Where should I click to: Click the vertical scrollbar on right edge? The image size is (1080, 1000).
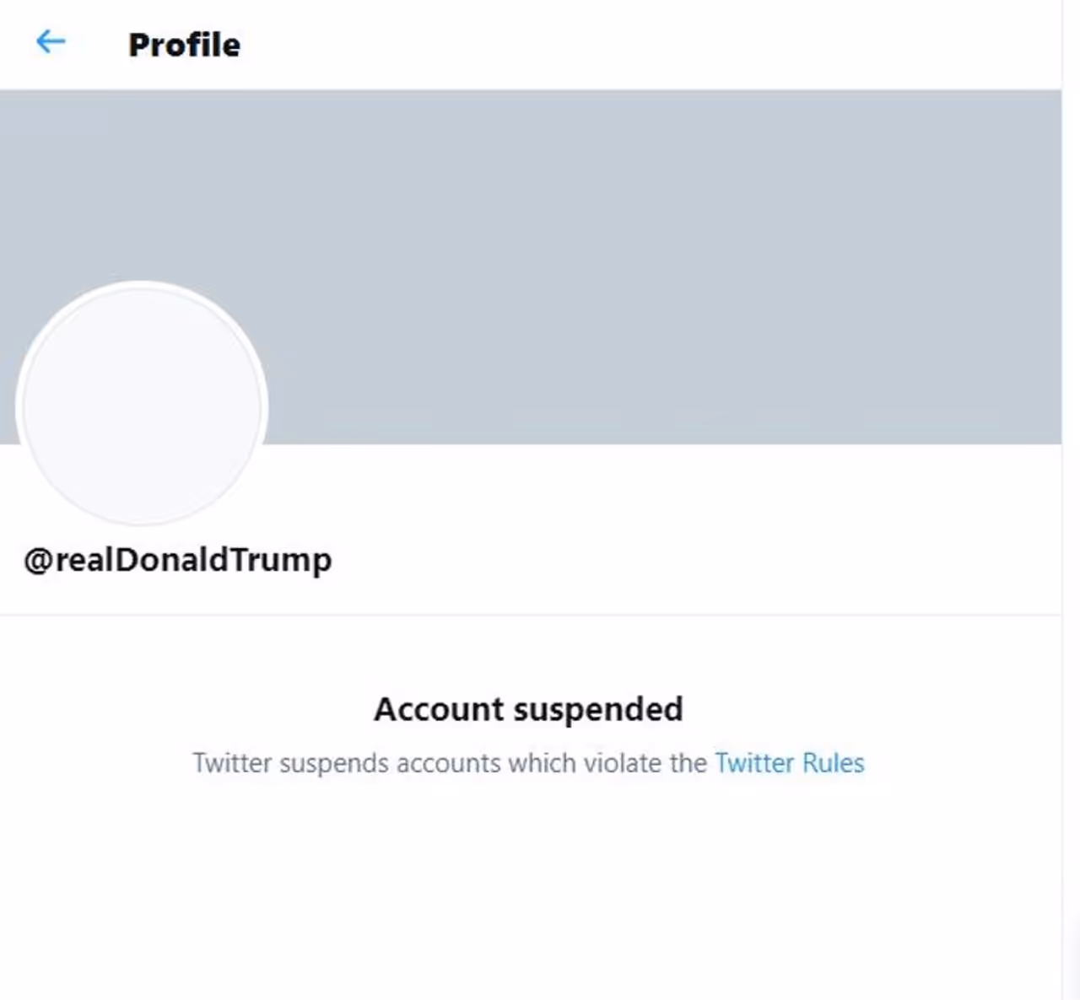tap(1071, 506)
